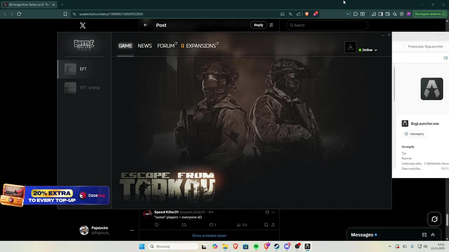Click the BsgLauncher.exe large preview icon
Screen dimensions: 449x252
pos(432,89)
